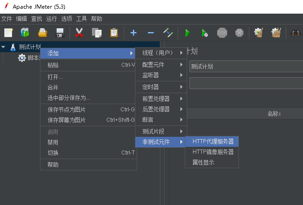Choose 保存节点为图片 entry

click(88, 110)
